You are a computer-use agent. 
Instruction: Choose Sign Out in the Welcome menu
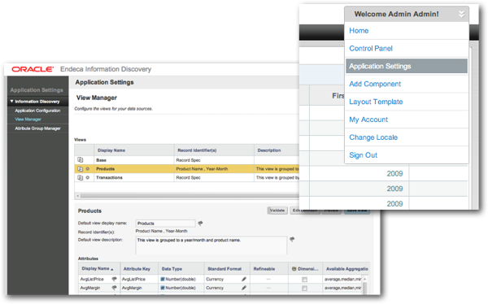pos(363,155)
